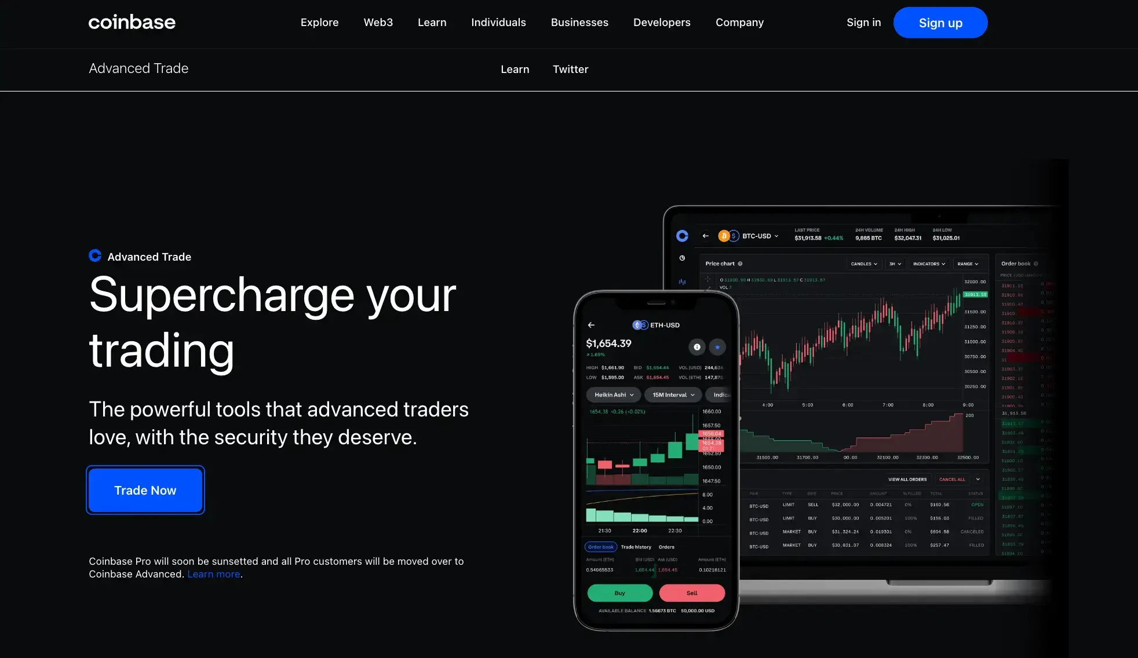Screen dimensions: 1138x658
Task: Click the Buy button on mobile chart
Action: click(x=619, y=593)
